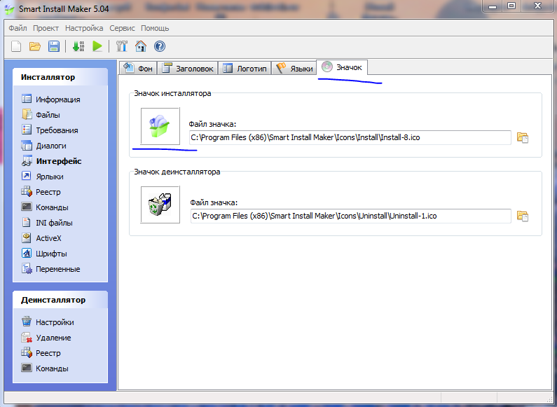Select Удаление in the Деинсталлятор sidebar
The height and width of the screenshot is (407, 557).
pos(53,338)
